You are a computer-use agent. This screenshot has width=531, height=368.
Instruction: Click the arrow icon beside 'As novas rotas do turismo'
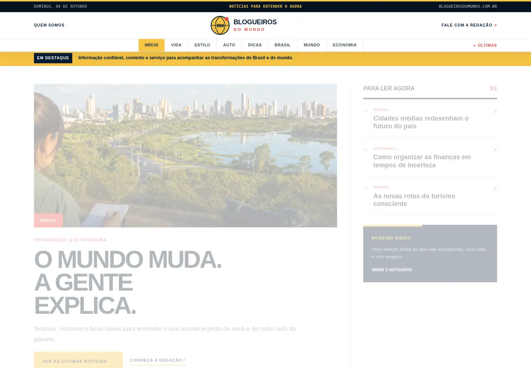click(495, 189)
